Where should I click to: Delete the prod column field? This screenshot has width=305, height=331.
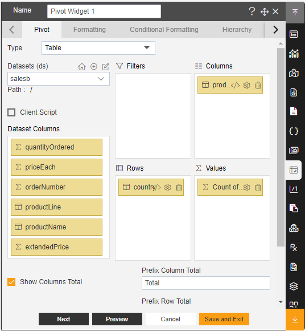[x=258, y=85]
